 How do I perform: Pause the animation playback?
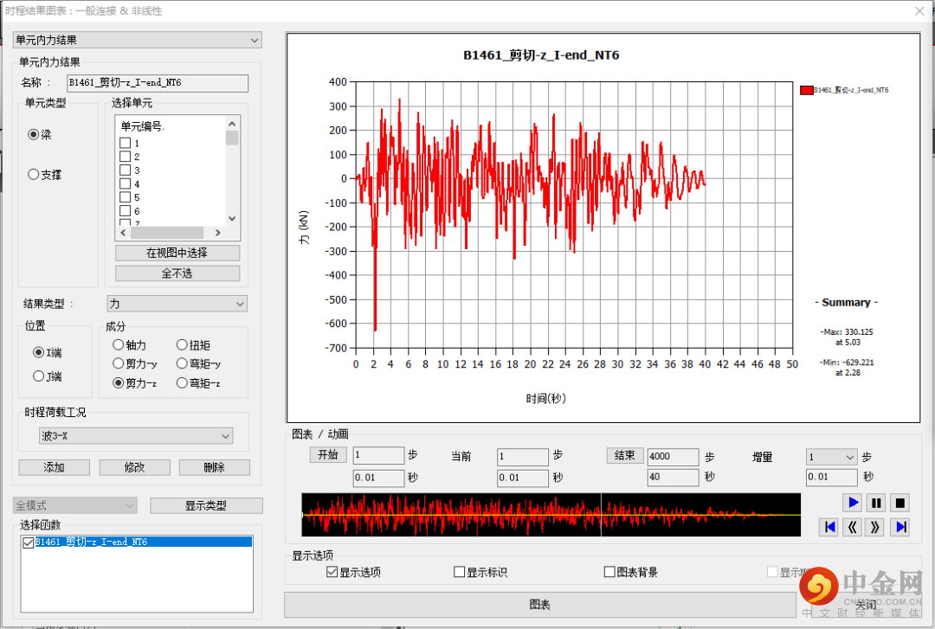pos(876,503)
